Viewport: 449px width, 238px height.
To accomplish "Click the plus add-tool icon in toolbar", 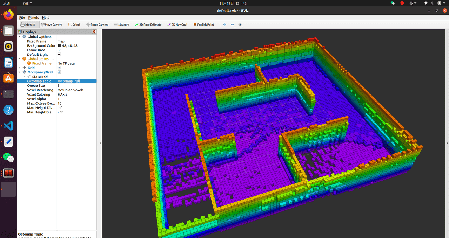I will coord(225,24).
